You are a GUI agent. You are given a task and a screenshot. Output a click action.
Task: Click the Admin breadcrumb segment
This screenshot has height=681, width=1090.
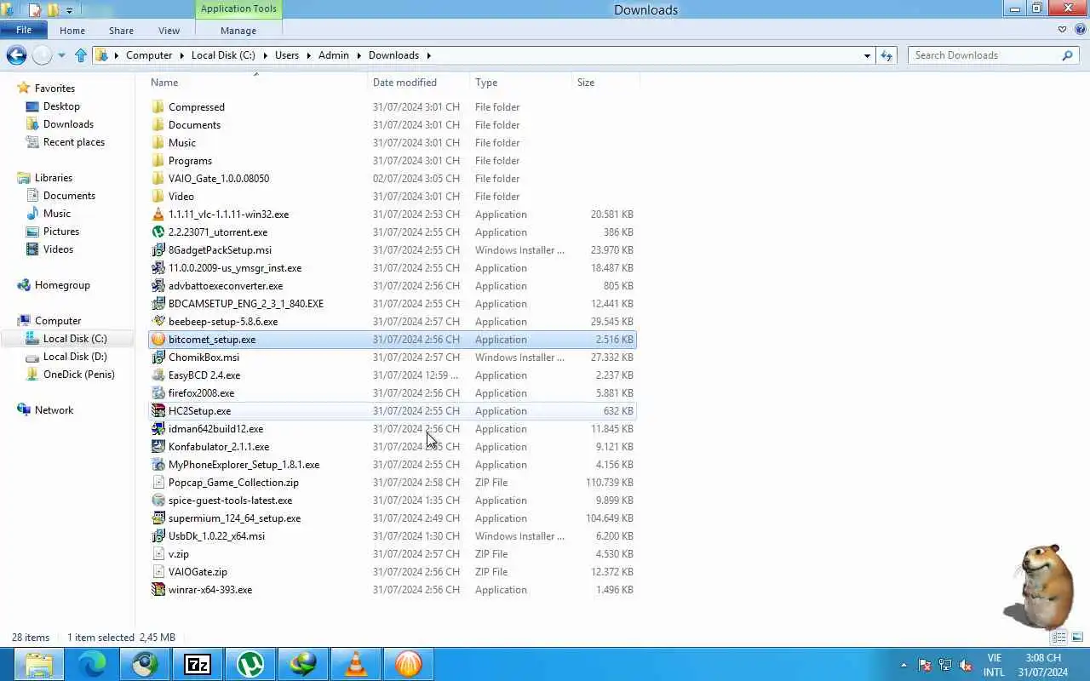tap(334, 55)
